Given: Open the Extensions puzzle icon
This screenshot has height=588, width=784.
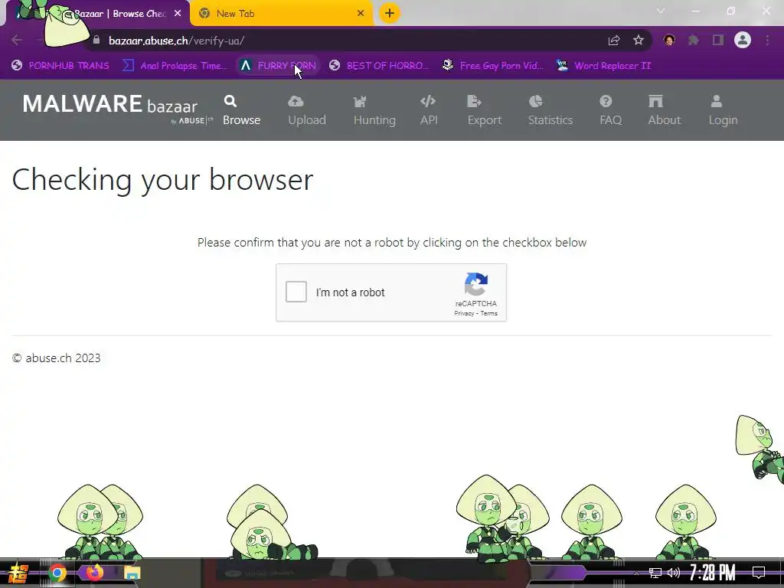Looking at the screenshot, I should click(x=694, y=41).
